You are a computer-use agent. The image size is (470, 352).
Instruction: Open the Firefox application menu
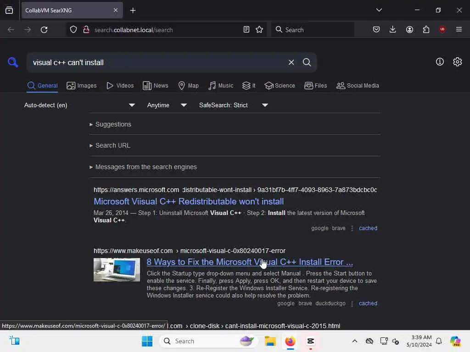(459, 29)
